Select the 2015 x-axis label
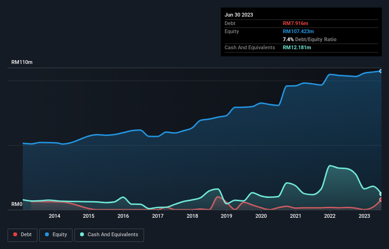Screen dimensions: 389x249 (x=89, y=216)
